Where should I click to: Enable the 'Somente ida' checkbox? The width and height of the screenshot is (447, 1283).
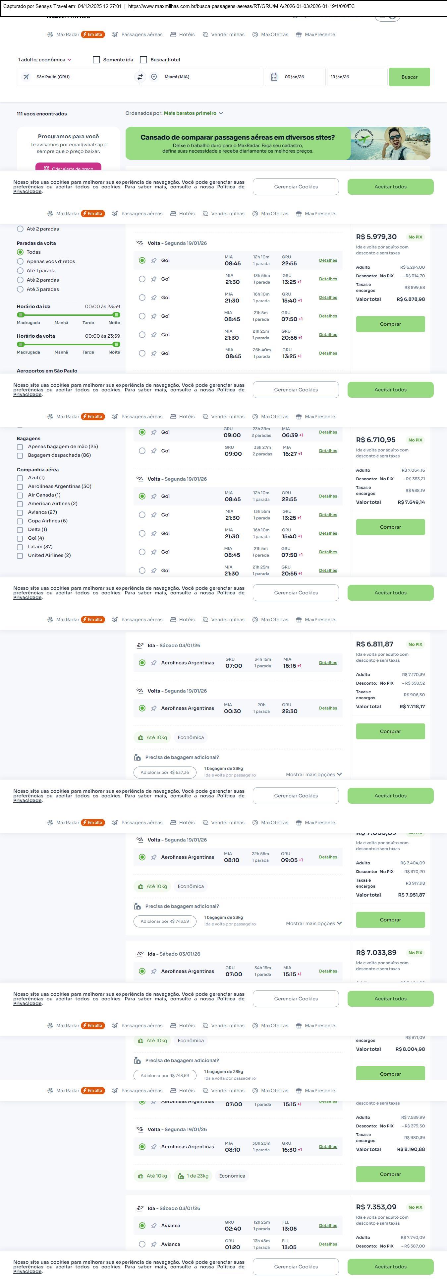coord(96,60)
